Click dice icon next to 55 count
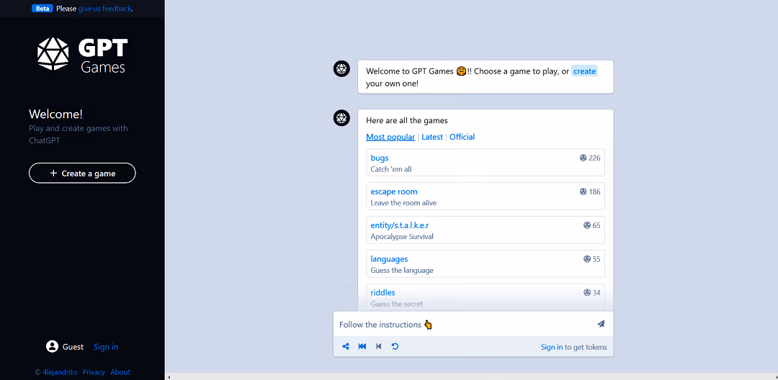Viewport: 778px width, 380px height. (x=587, y=259)
